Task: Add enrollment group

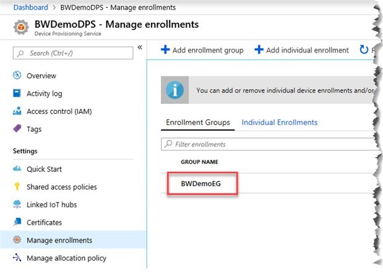Action: (x=202, y=50)
